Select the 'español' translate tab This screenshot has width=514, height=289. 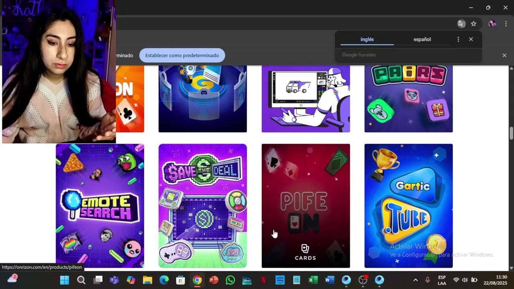pos(422,39)
